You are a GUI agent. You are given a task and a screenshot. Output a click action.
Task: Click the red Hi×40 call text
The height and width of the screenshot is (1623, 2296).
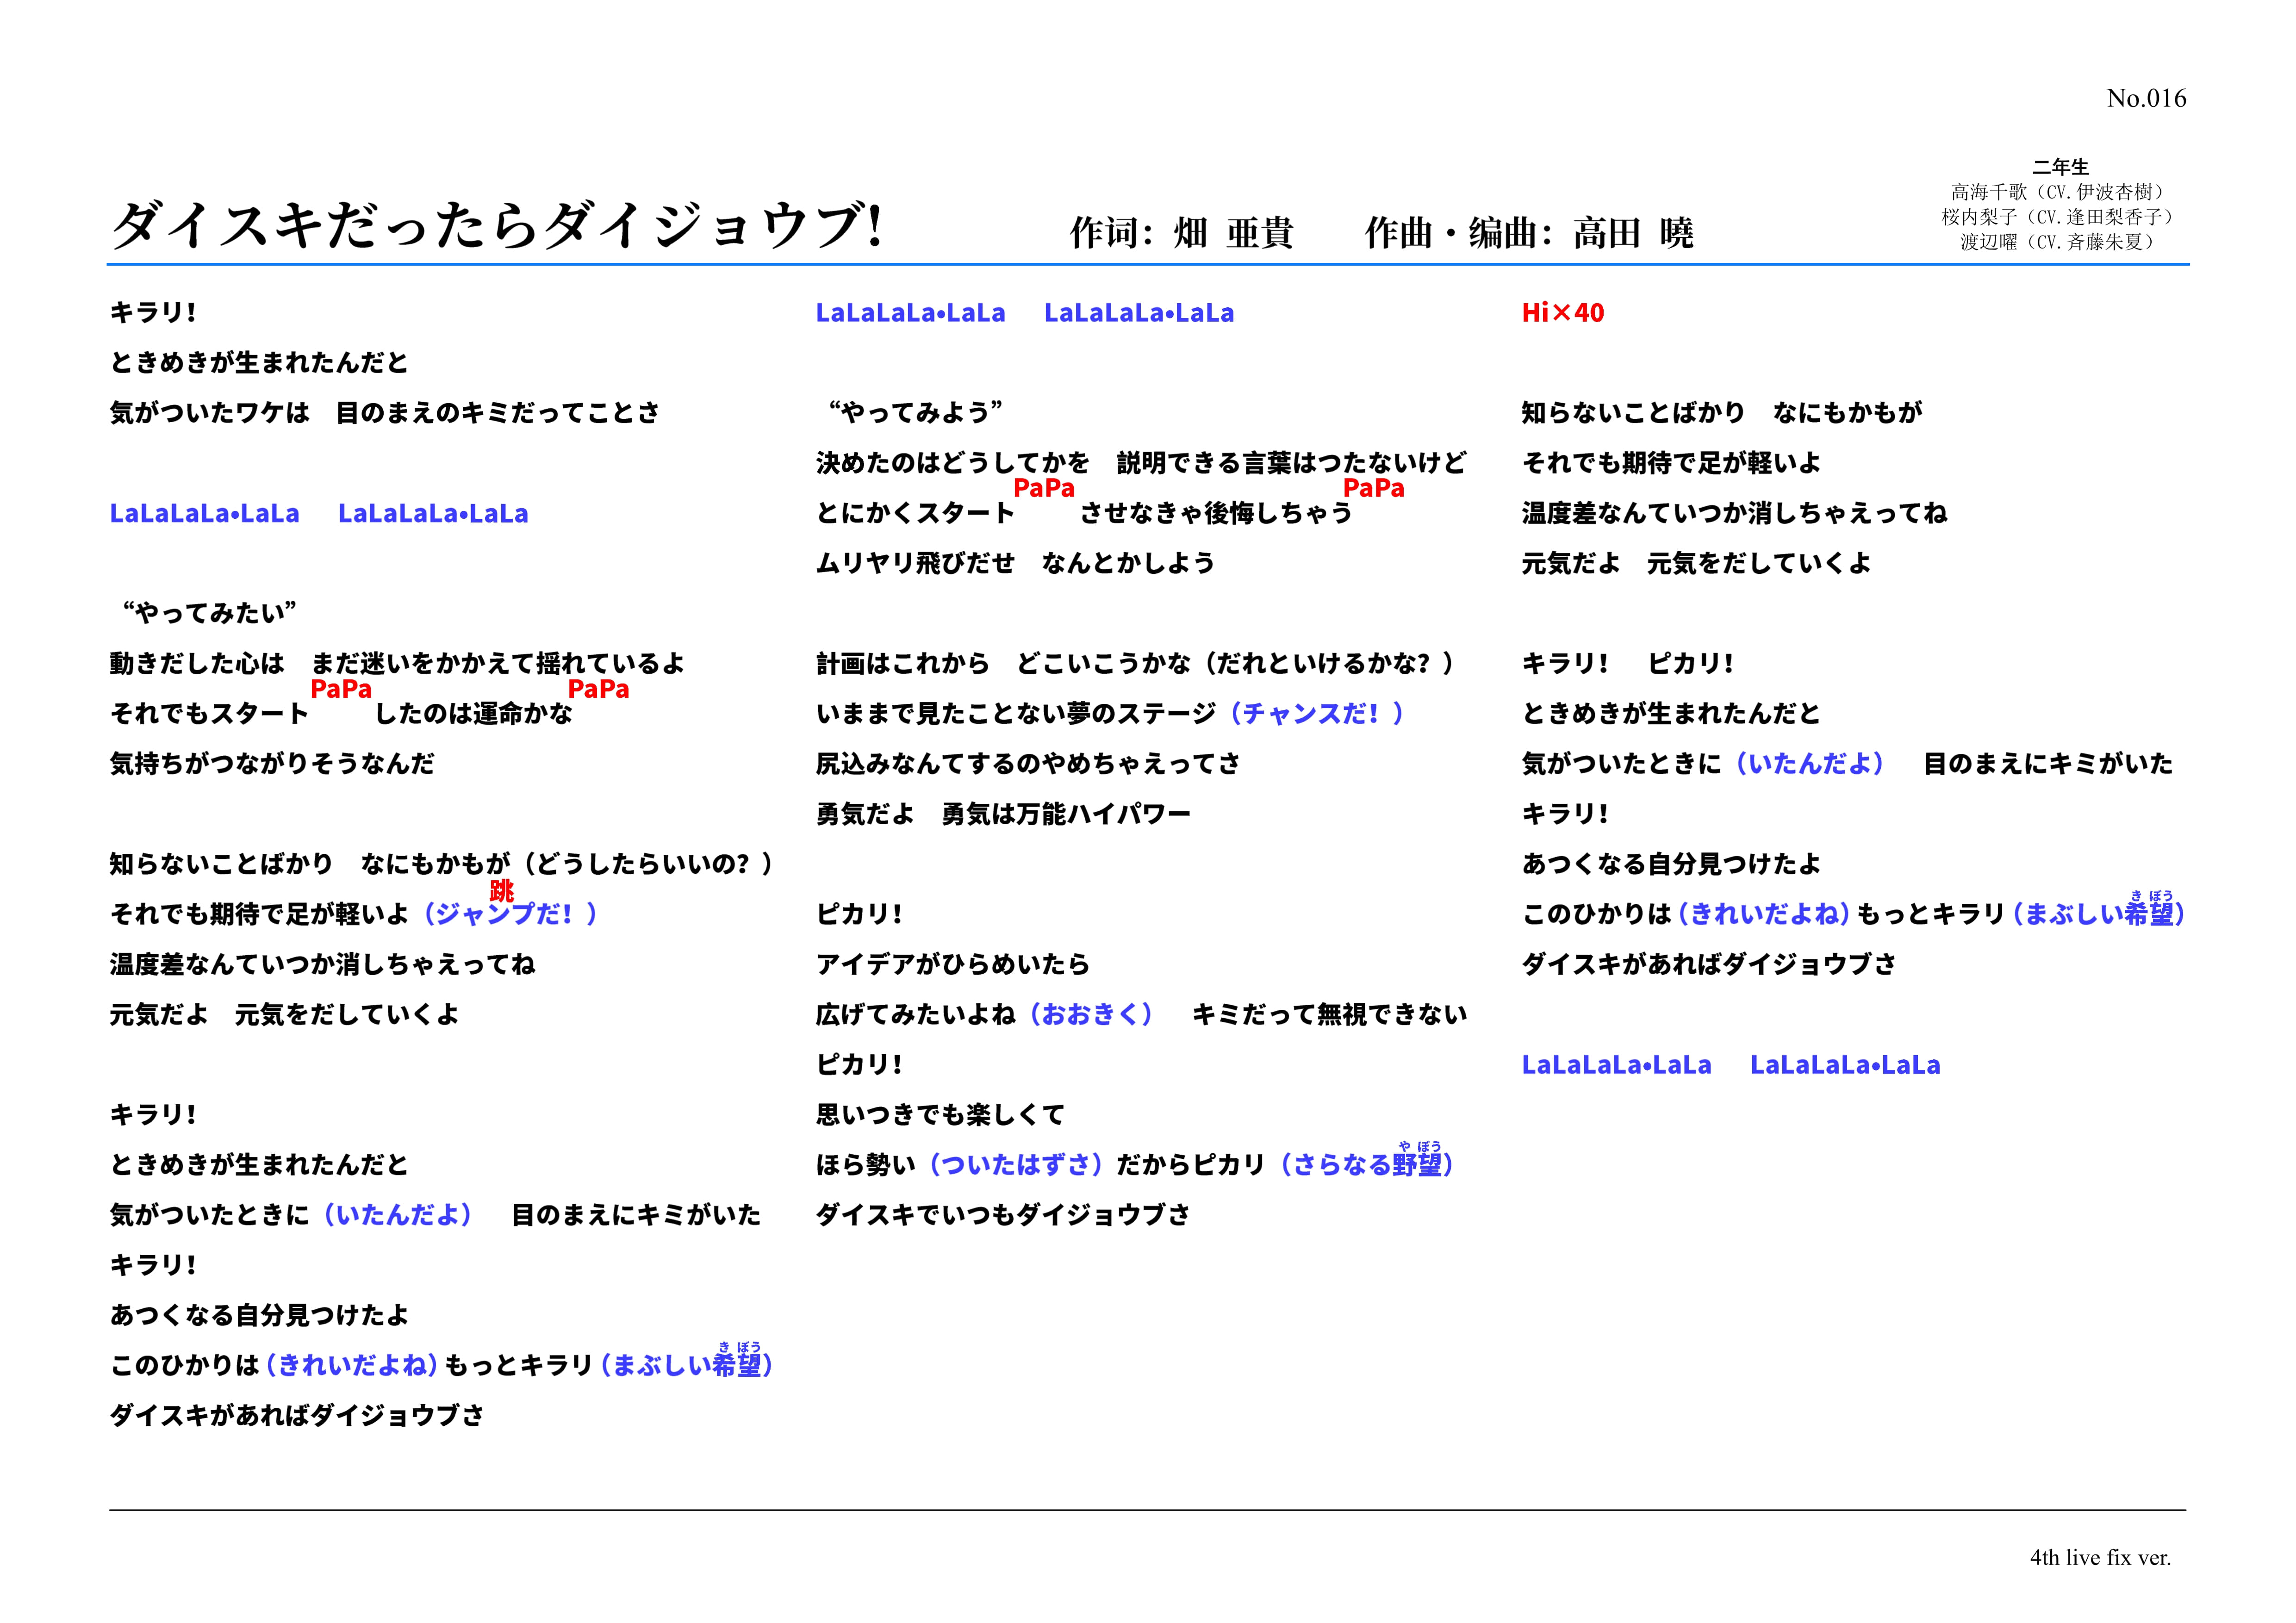click(1562, 313)
